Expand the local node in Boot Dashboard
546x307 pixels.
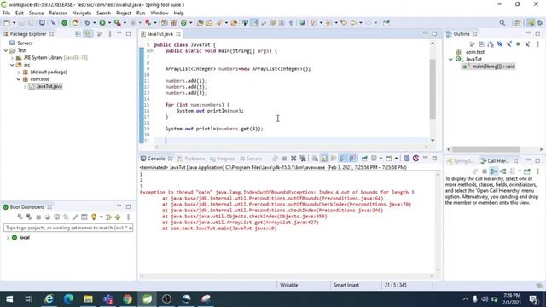click(x=8, y=238)
